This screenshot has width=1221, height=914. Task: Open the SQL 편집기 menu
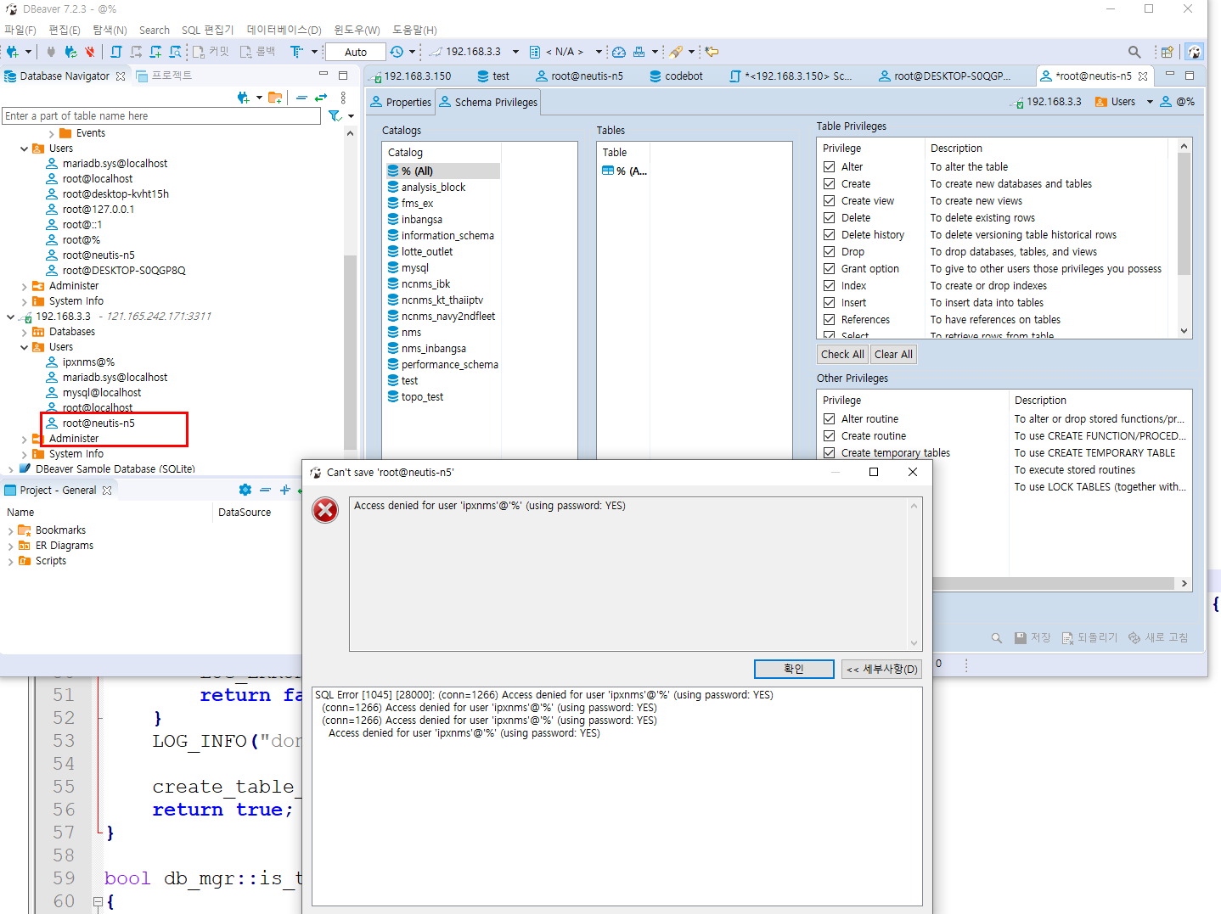pyautogui.click(x=207, y=30)
